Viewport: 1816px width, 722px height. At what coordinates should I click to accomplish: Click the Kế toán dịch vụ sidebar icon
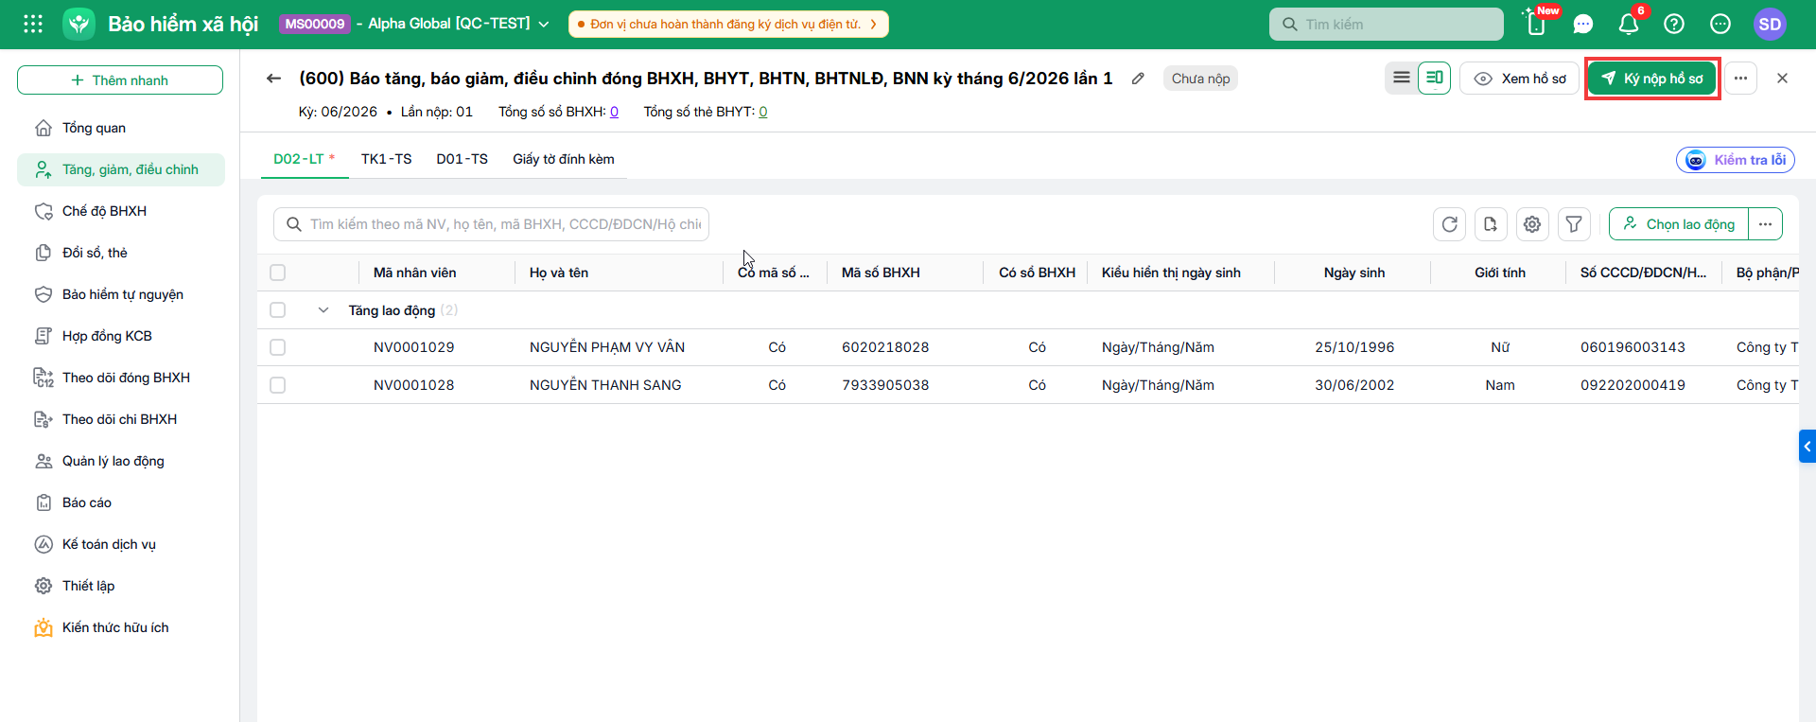[x=44, y=544]
